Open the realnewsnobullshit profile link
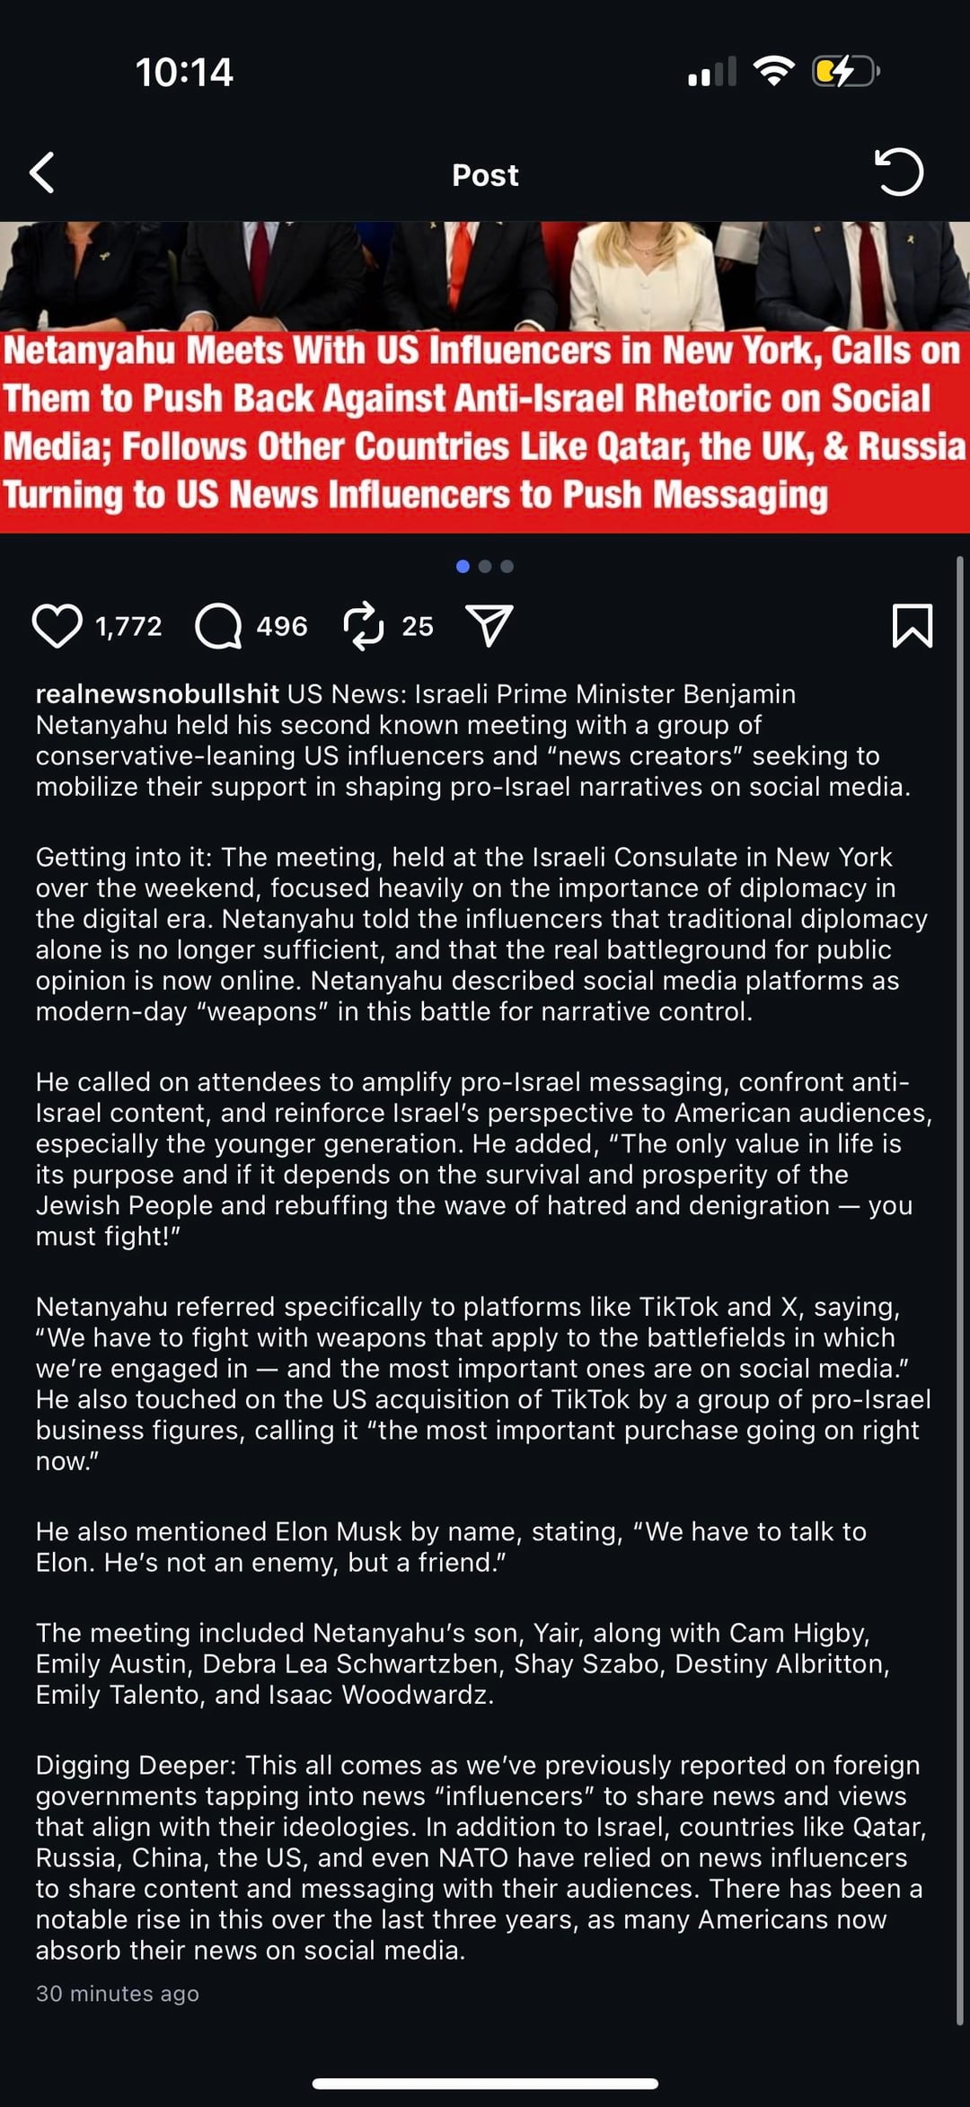 tap(157, 694)
